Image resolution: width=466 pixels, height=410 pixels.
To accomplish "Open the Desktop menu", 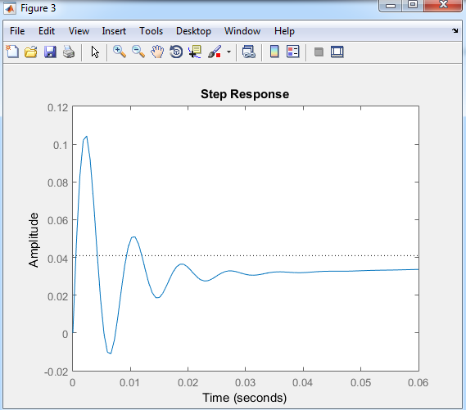I will pyautogui.click(x=193, y=31).
